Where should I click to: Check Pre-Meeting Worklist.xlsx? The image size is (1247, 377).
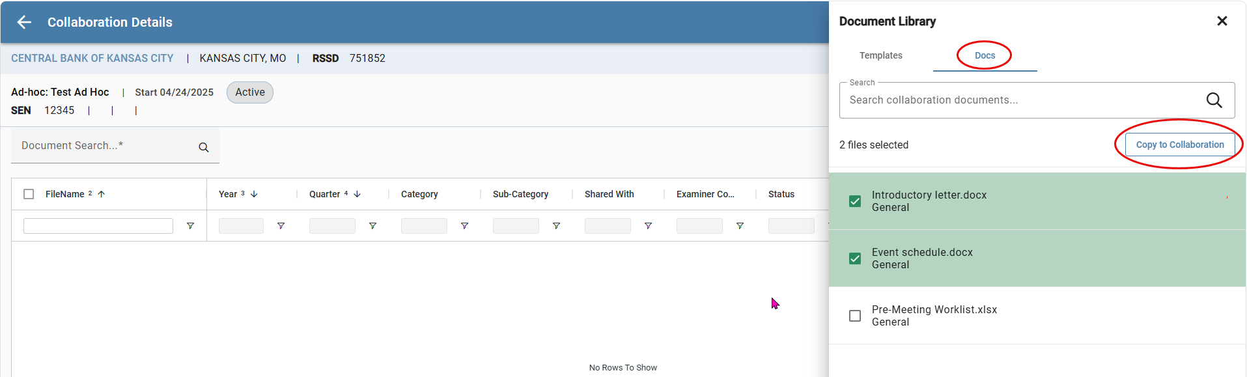coord(855,316)
